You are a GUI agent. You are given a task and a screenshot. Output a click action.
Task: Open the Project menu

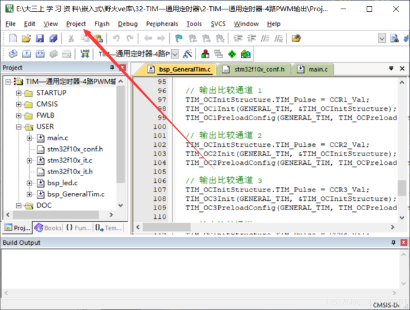pos(76,24)
